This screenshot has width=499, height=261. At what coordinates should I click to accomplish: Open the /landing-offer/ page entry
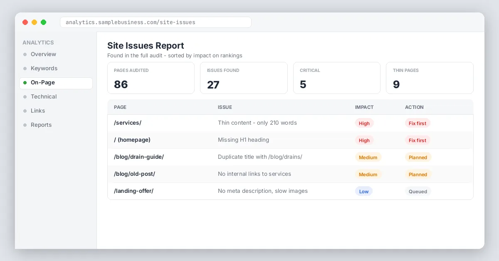pyautogui.click(x=133, y=191)
